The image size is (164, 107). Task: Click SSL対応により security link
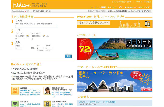[63, 105]
